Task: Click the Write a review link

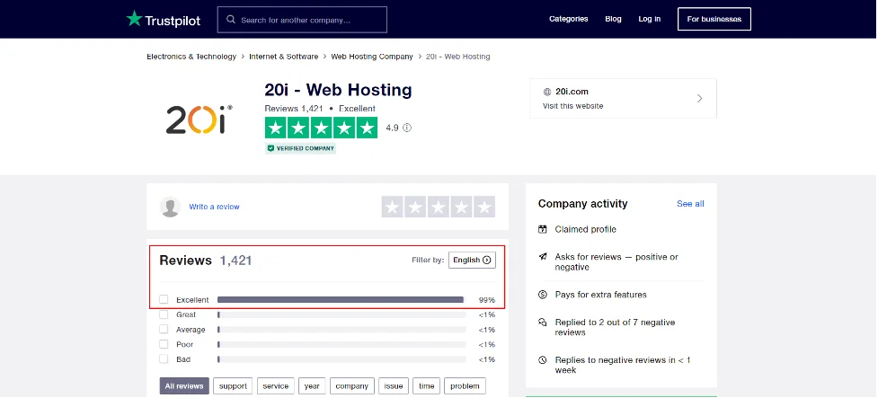Action: [214, 208]
